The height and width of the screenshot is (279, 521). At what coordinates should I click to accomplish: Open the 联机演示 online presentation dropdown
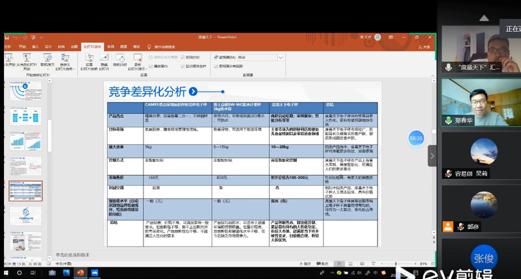pyautogui.click(x=48, y=62)
